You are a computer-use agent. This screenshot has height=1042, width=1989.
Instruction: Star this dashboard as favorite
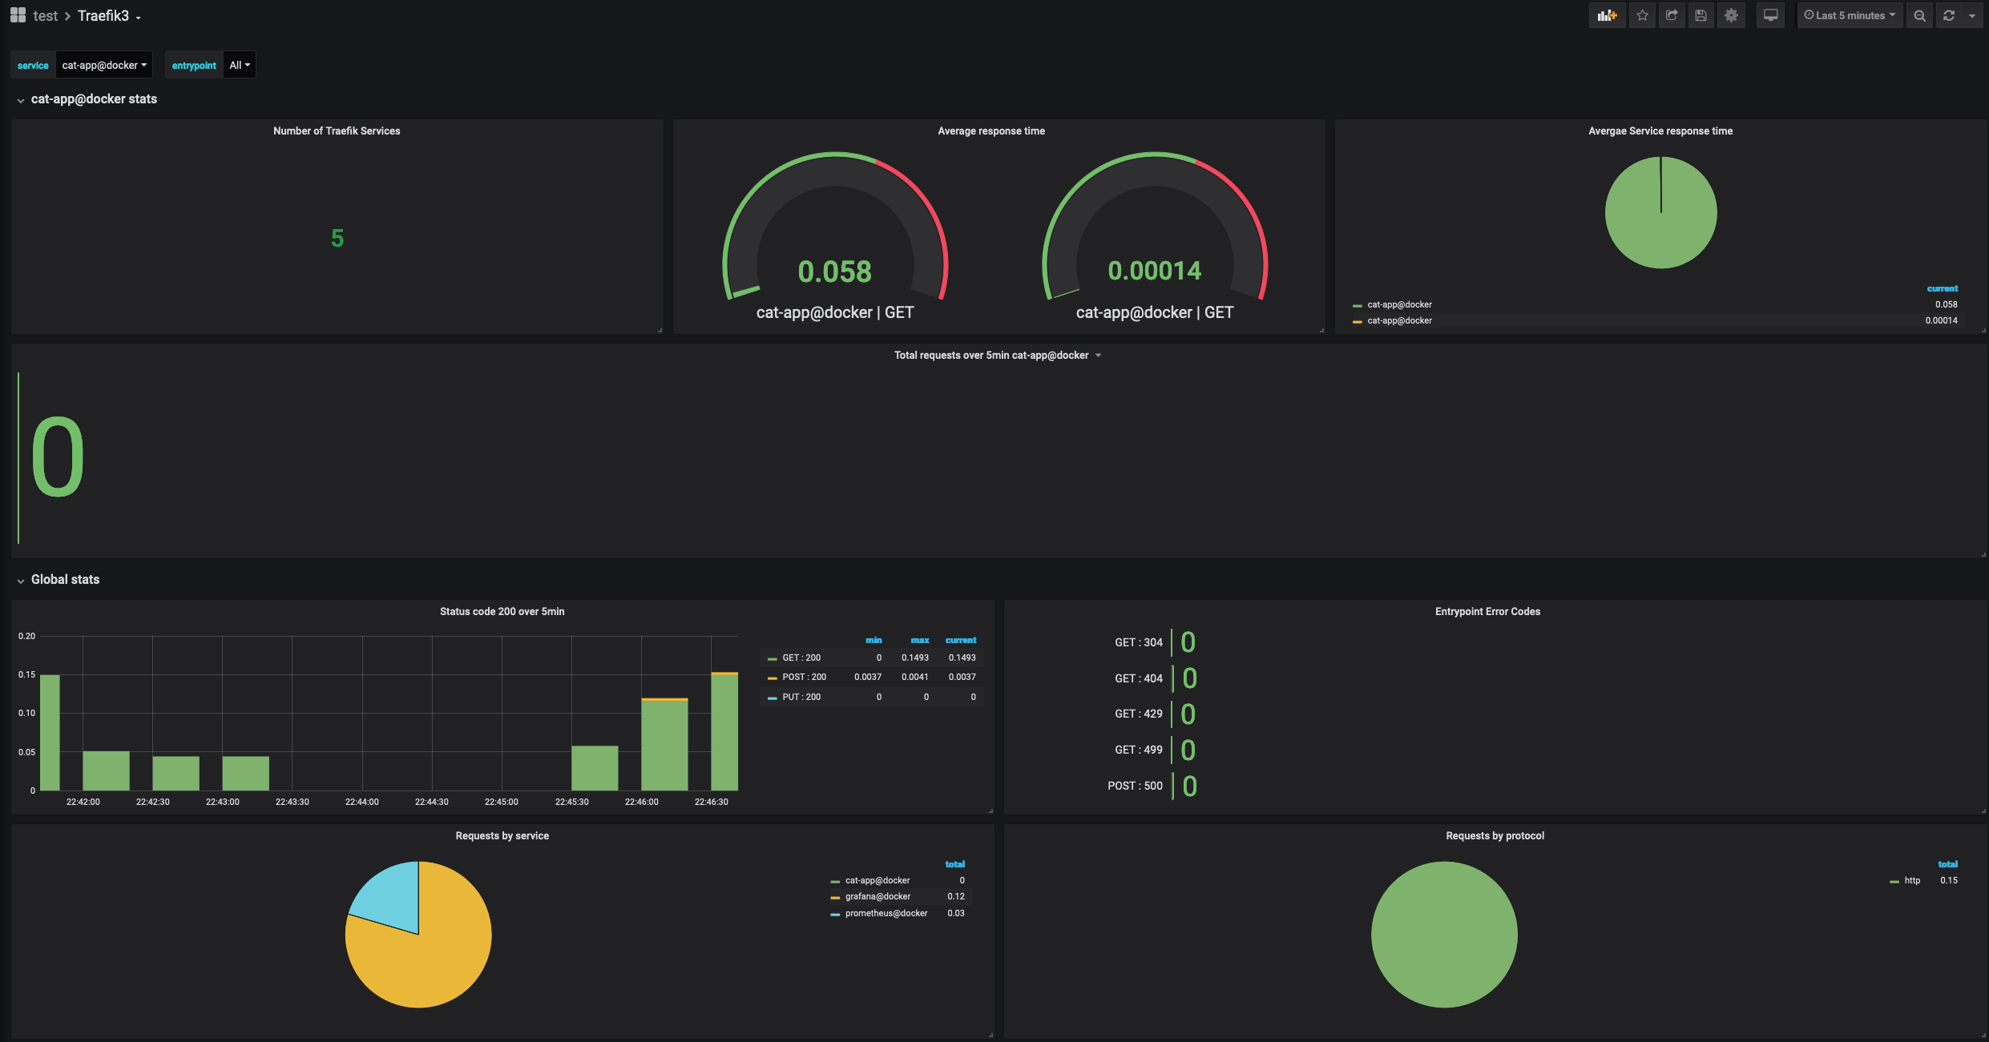[1642, 15]
